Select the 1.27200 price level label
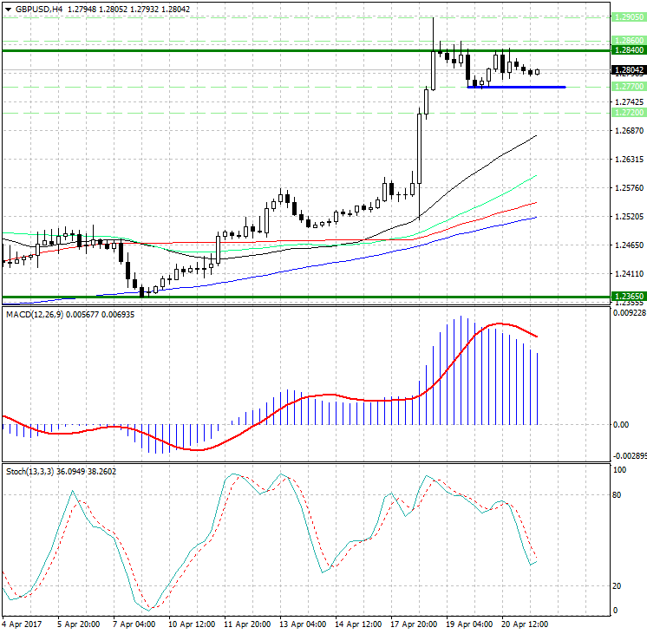 [x=628, y=113]
